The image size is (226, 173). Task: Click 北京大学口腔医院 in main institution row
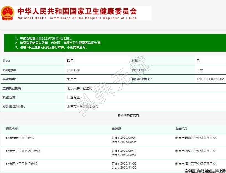point(80,88)
